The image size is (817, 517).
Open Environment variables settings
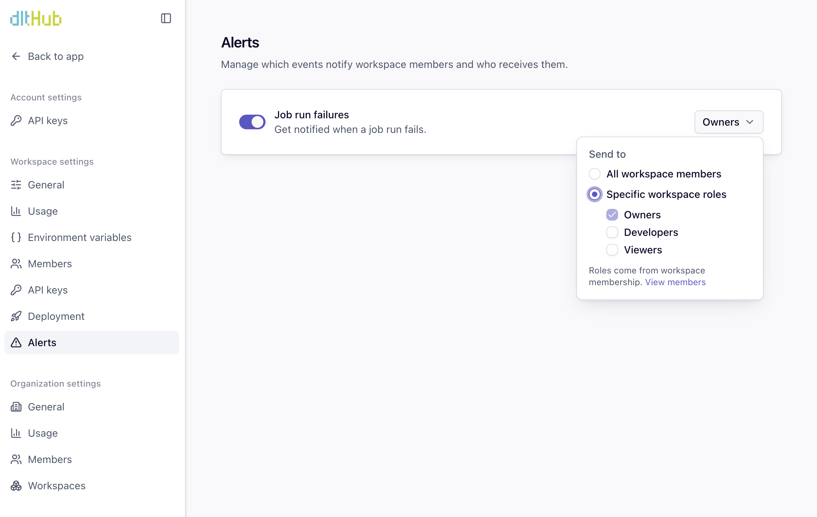pyautogui.click(x=92, y=237)
